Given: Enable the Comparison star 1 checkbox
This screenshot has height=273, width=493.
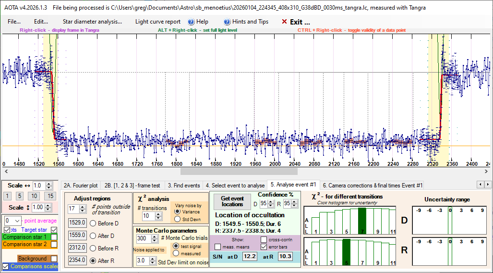Looking at the screenshot, I should [x=54, y=237].
